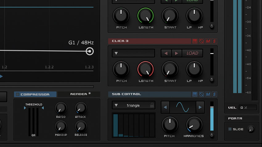Toggle Sub Control keyboard tracking icon
262x147 pixels.
(x=195, y=94)
